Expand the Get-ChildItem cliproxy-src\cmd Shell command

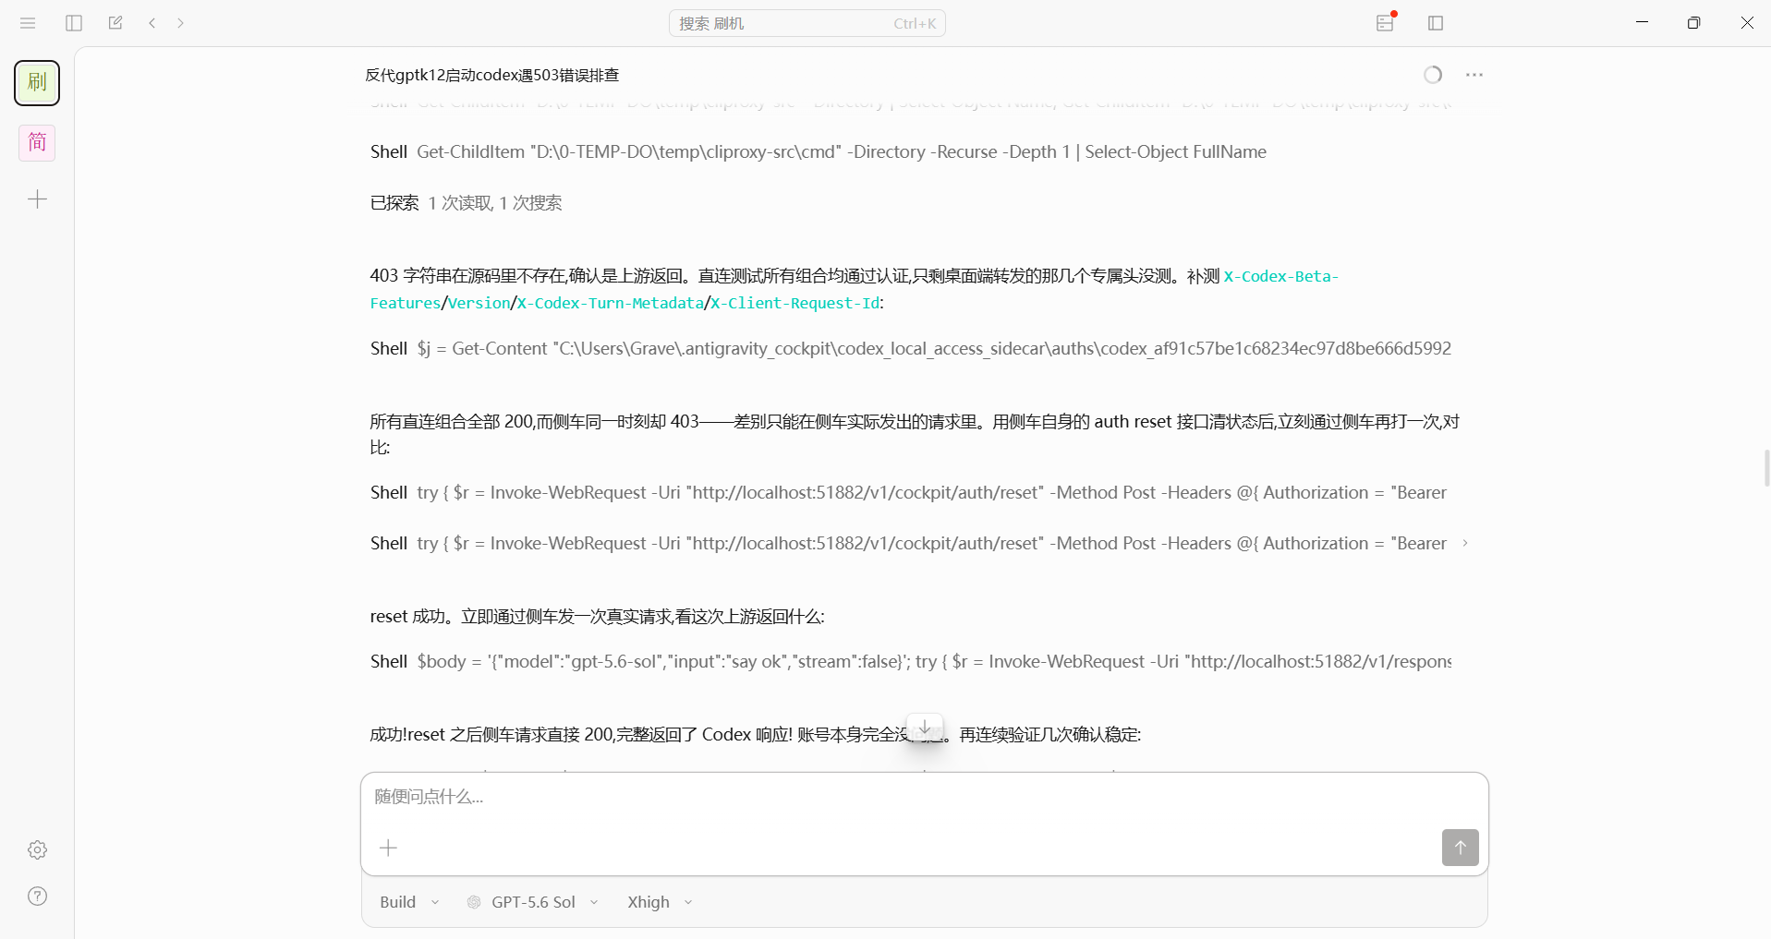(819, 152)
